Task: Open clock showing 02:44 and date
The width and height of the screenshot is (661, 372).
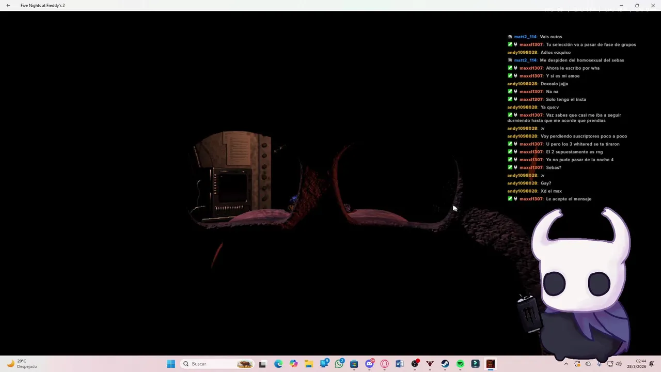Action: tap(637, 364)
